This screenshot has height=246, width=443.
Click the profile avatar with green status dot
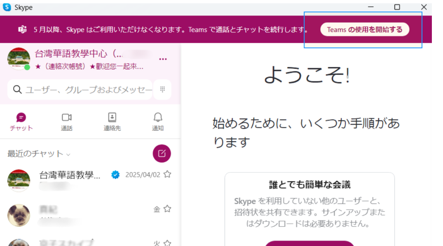pyautogui.click(x=19, y=59)
